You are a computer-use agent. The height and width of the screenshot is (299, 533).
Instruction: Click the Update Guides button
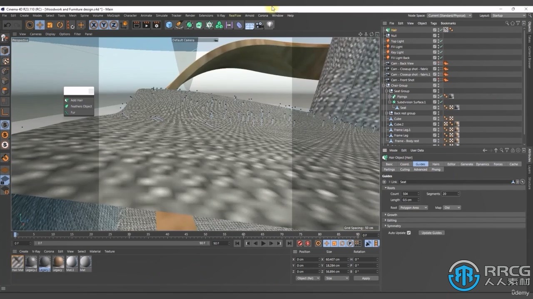coord(431,233)
